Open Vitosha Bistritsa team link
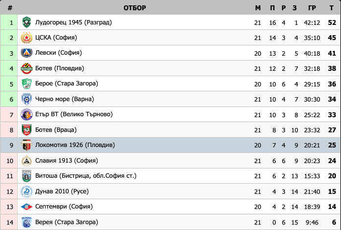This screenshot has width=341, height=230. click(x=86, y=176)
